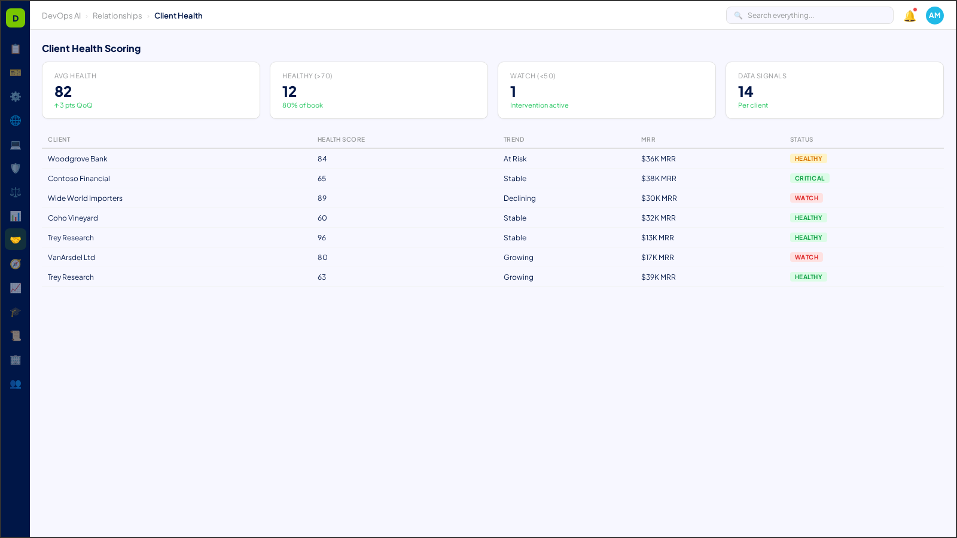Click the Search everything field
Image resolution: width=957 pixels, height=538 pixels.
(x=809, y=15)
